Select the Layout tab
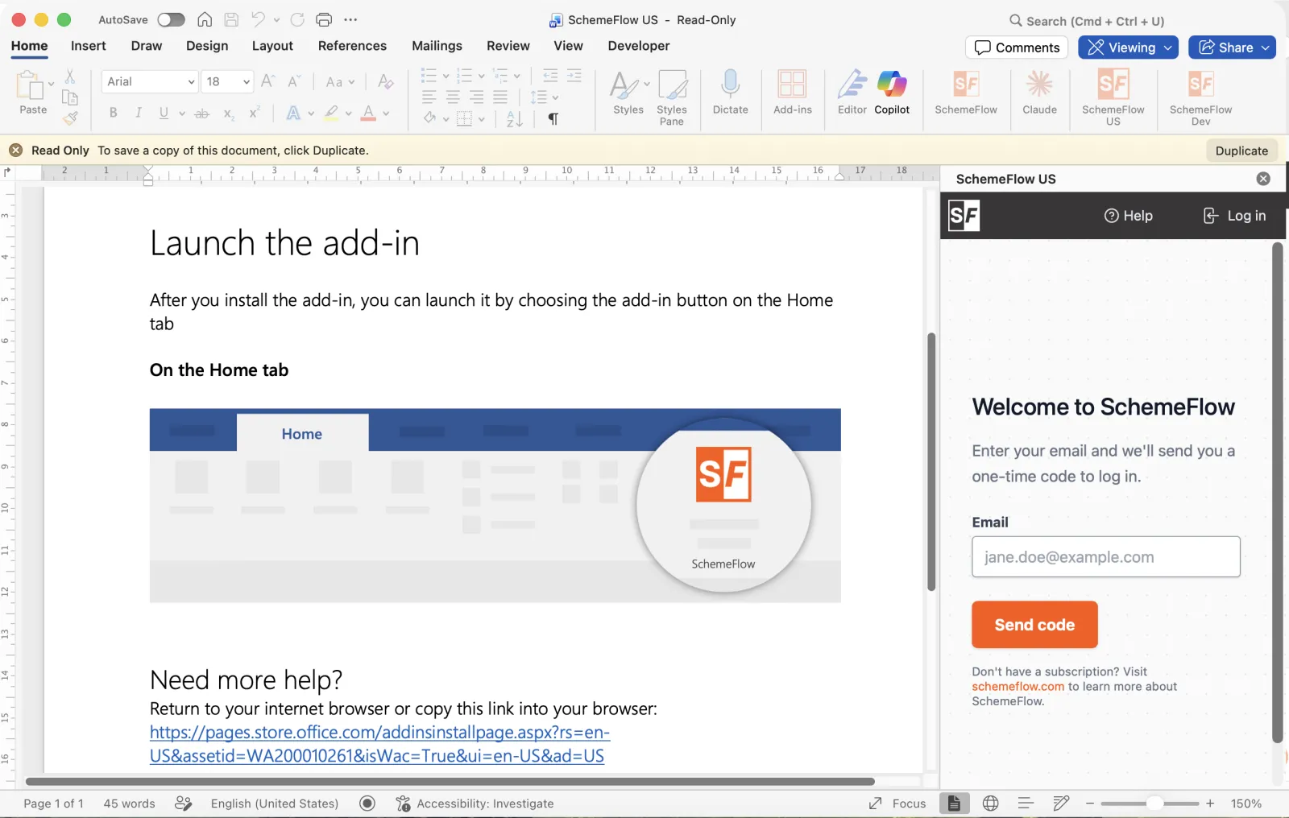1289x818 pixels. tap(272, 46)
